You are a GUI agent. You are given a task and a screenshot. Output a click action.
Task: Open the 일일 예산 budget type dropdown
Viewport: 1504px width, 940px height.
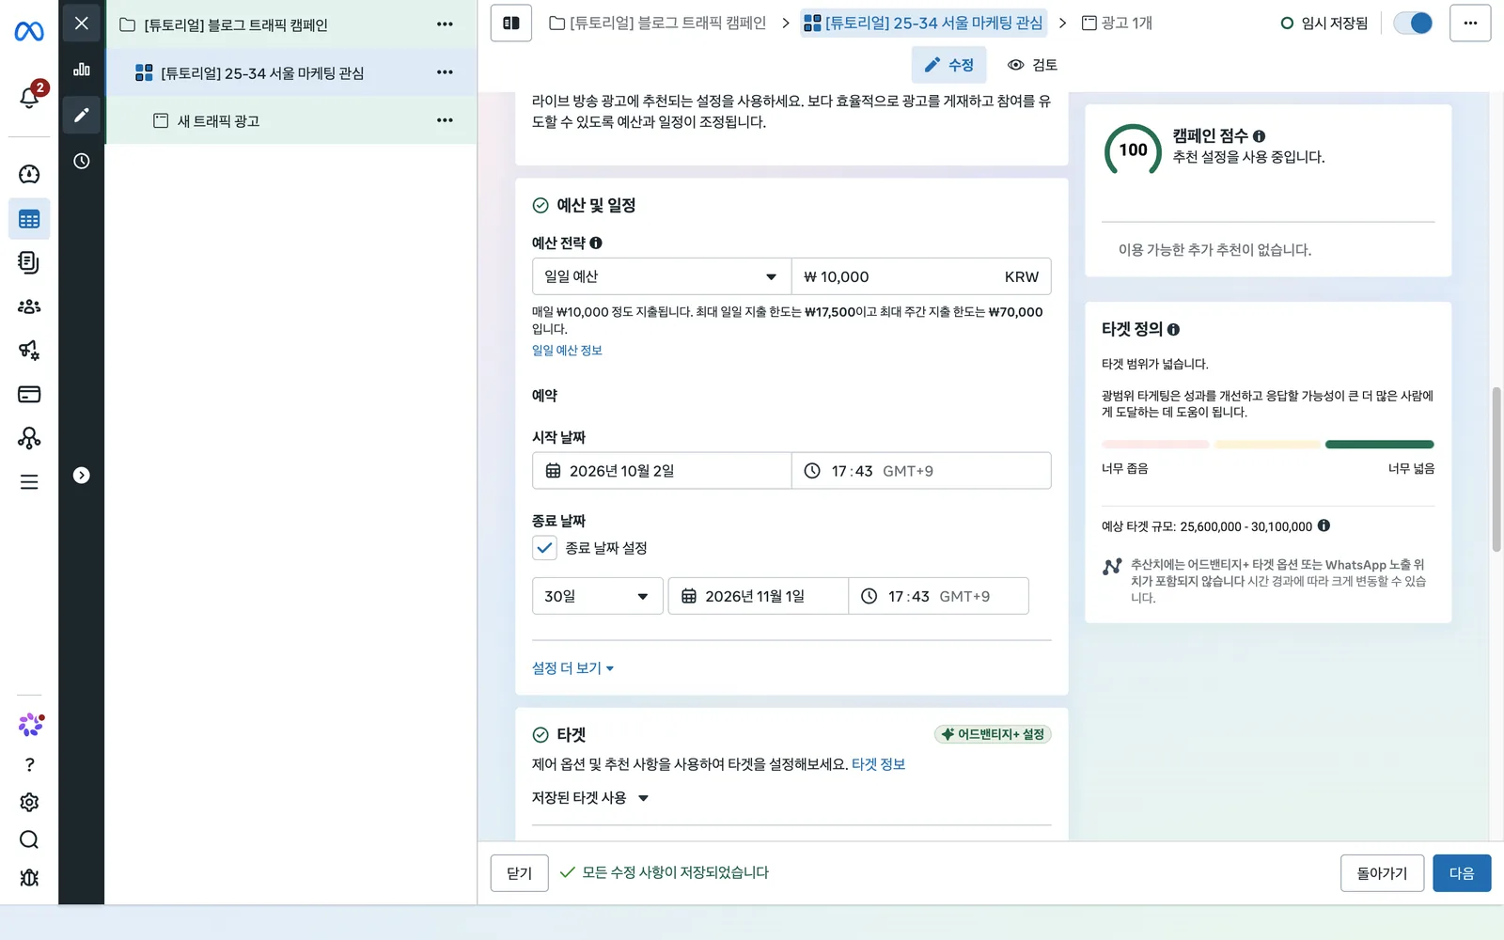662,276
